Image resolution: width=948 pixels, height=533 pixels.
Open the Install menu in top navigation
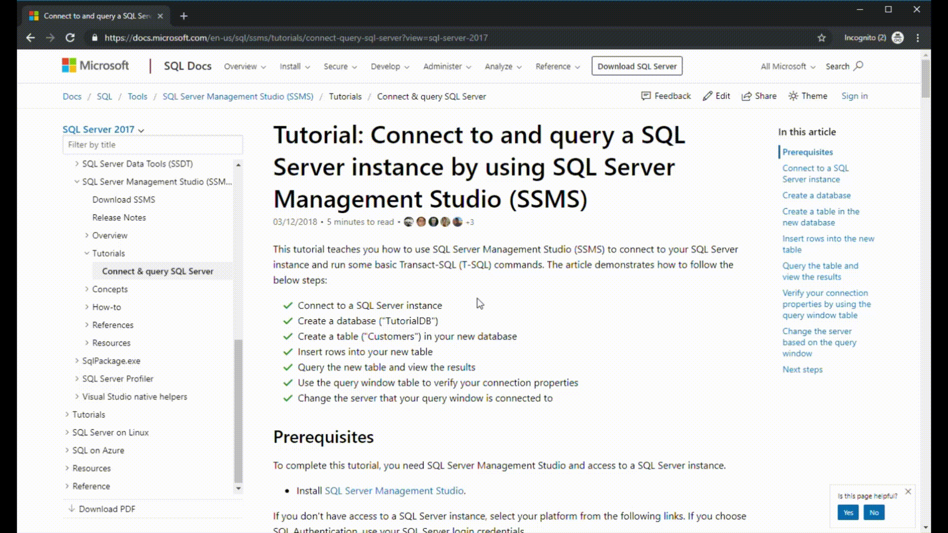coord(293,67)
